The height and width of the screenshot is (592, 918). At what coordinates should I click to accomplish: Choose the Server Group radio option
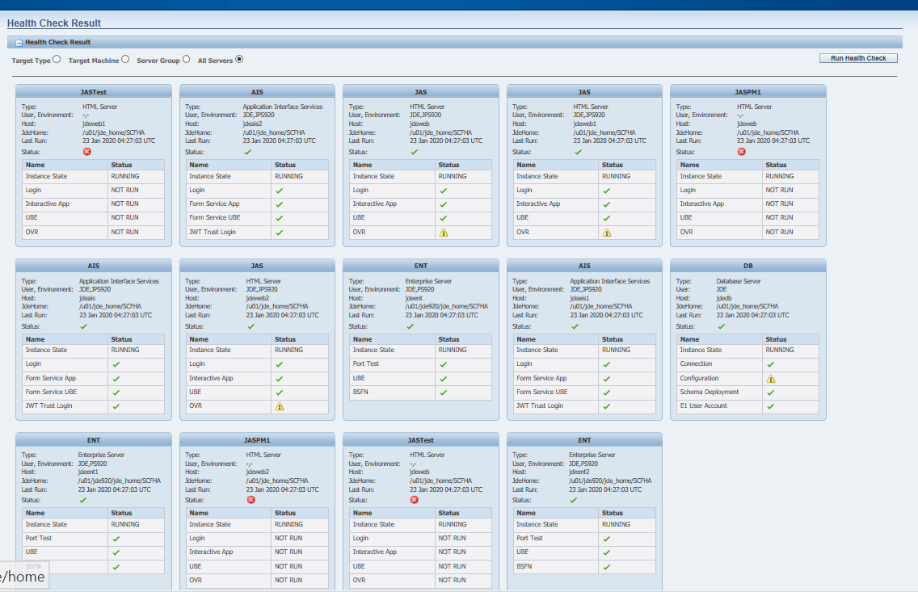pos(186,59)
